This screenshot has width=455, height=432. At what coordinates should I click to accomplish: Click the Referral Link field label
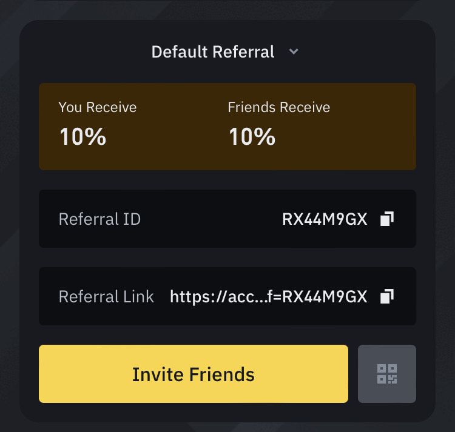pos(106,296)
